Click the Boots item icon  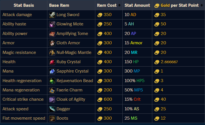click(x=52, y=118)
